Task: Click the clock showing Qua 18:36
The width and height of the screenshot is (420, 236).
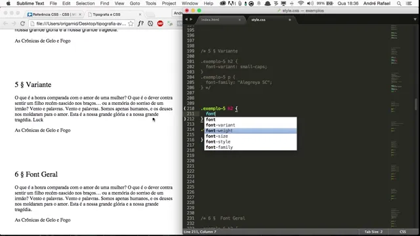Action: pos(348,3)
